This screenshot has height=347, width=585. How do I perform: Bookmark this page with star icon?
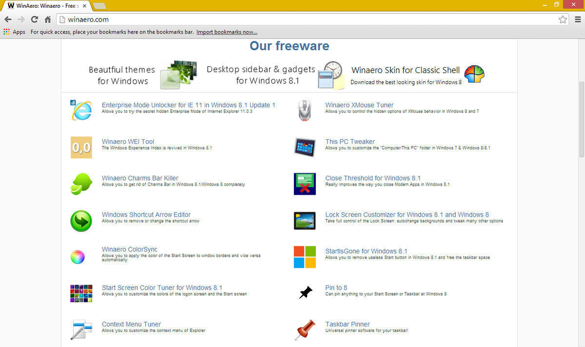[x=563, y=19]
